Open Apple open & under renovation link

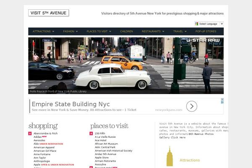pyautogui.click(x=54, y=165)
